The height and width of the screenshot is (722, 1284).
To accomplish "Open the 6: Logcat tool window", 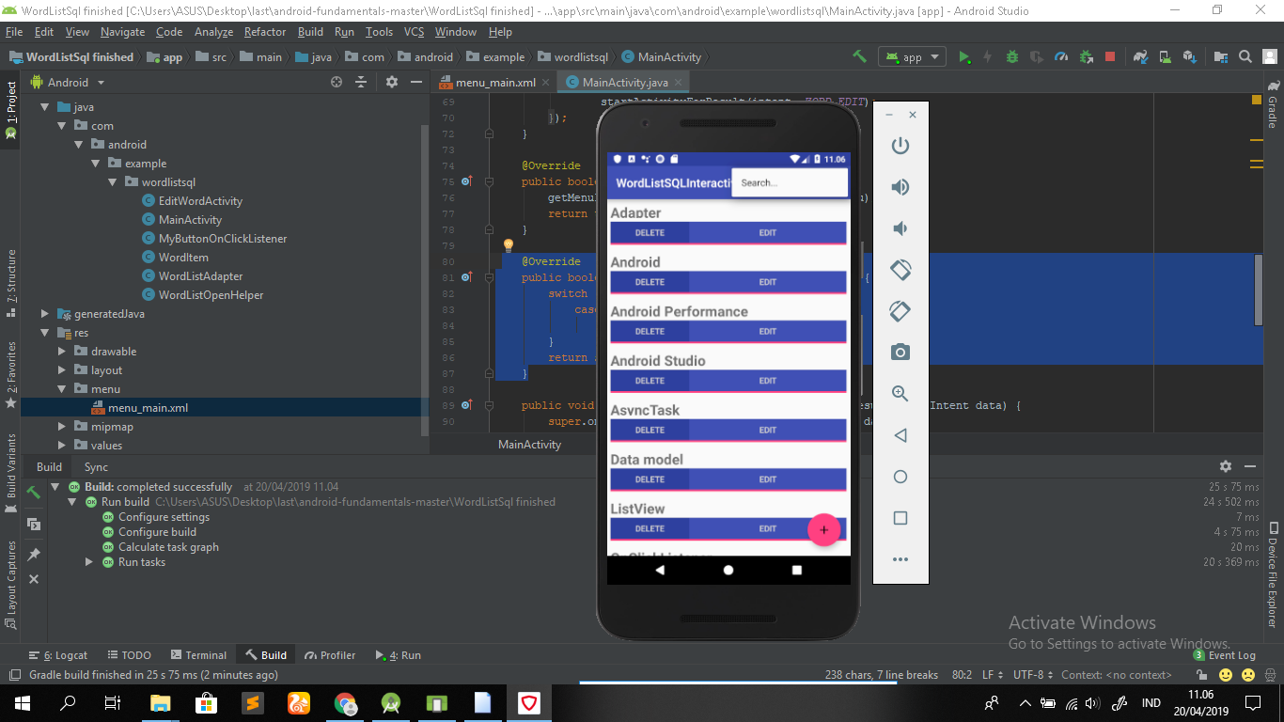I will tap(57, 655).
